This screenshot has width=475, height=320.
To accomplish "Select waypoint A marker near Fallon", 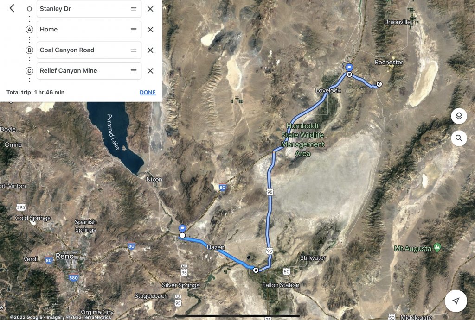I will pos(256,270).
